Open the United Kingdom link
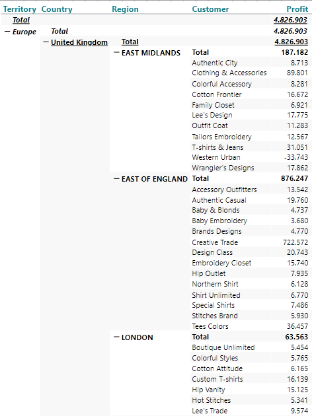The width and height of the screenshot is (312, 416). point(79,42)
